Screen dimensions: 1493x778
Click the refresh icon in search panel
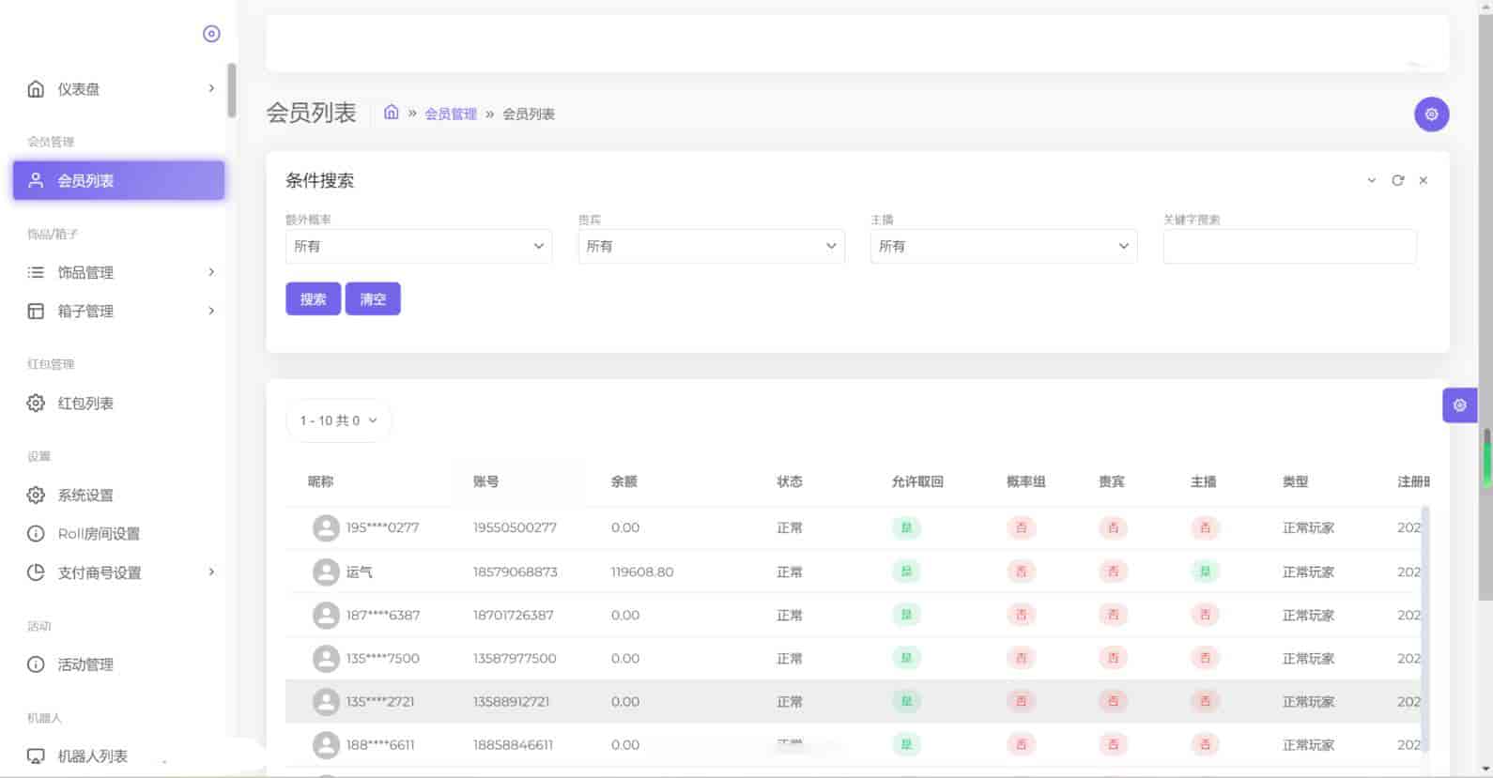pyautogui.click(x=1397, y=180)
